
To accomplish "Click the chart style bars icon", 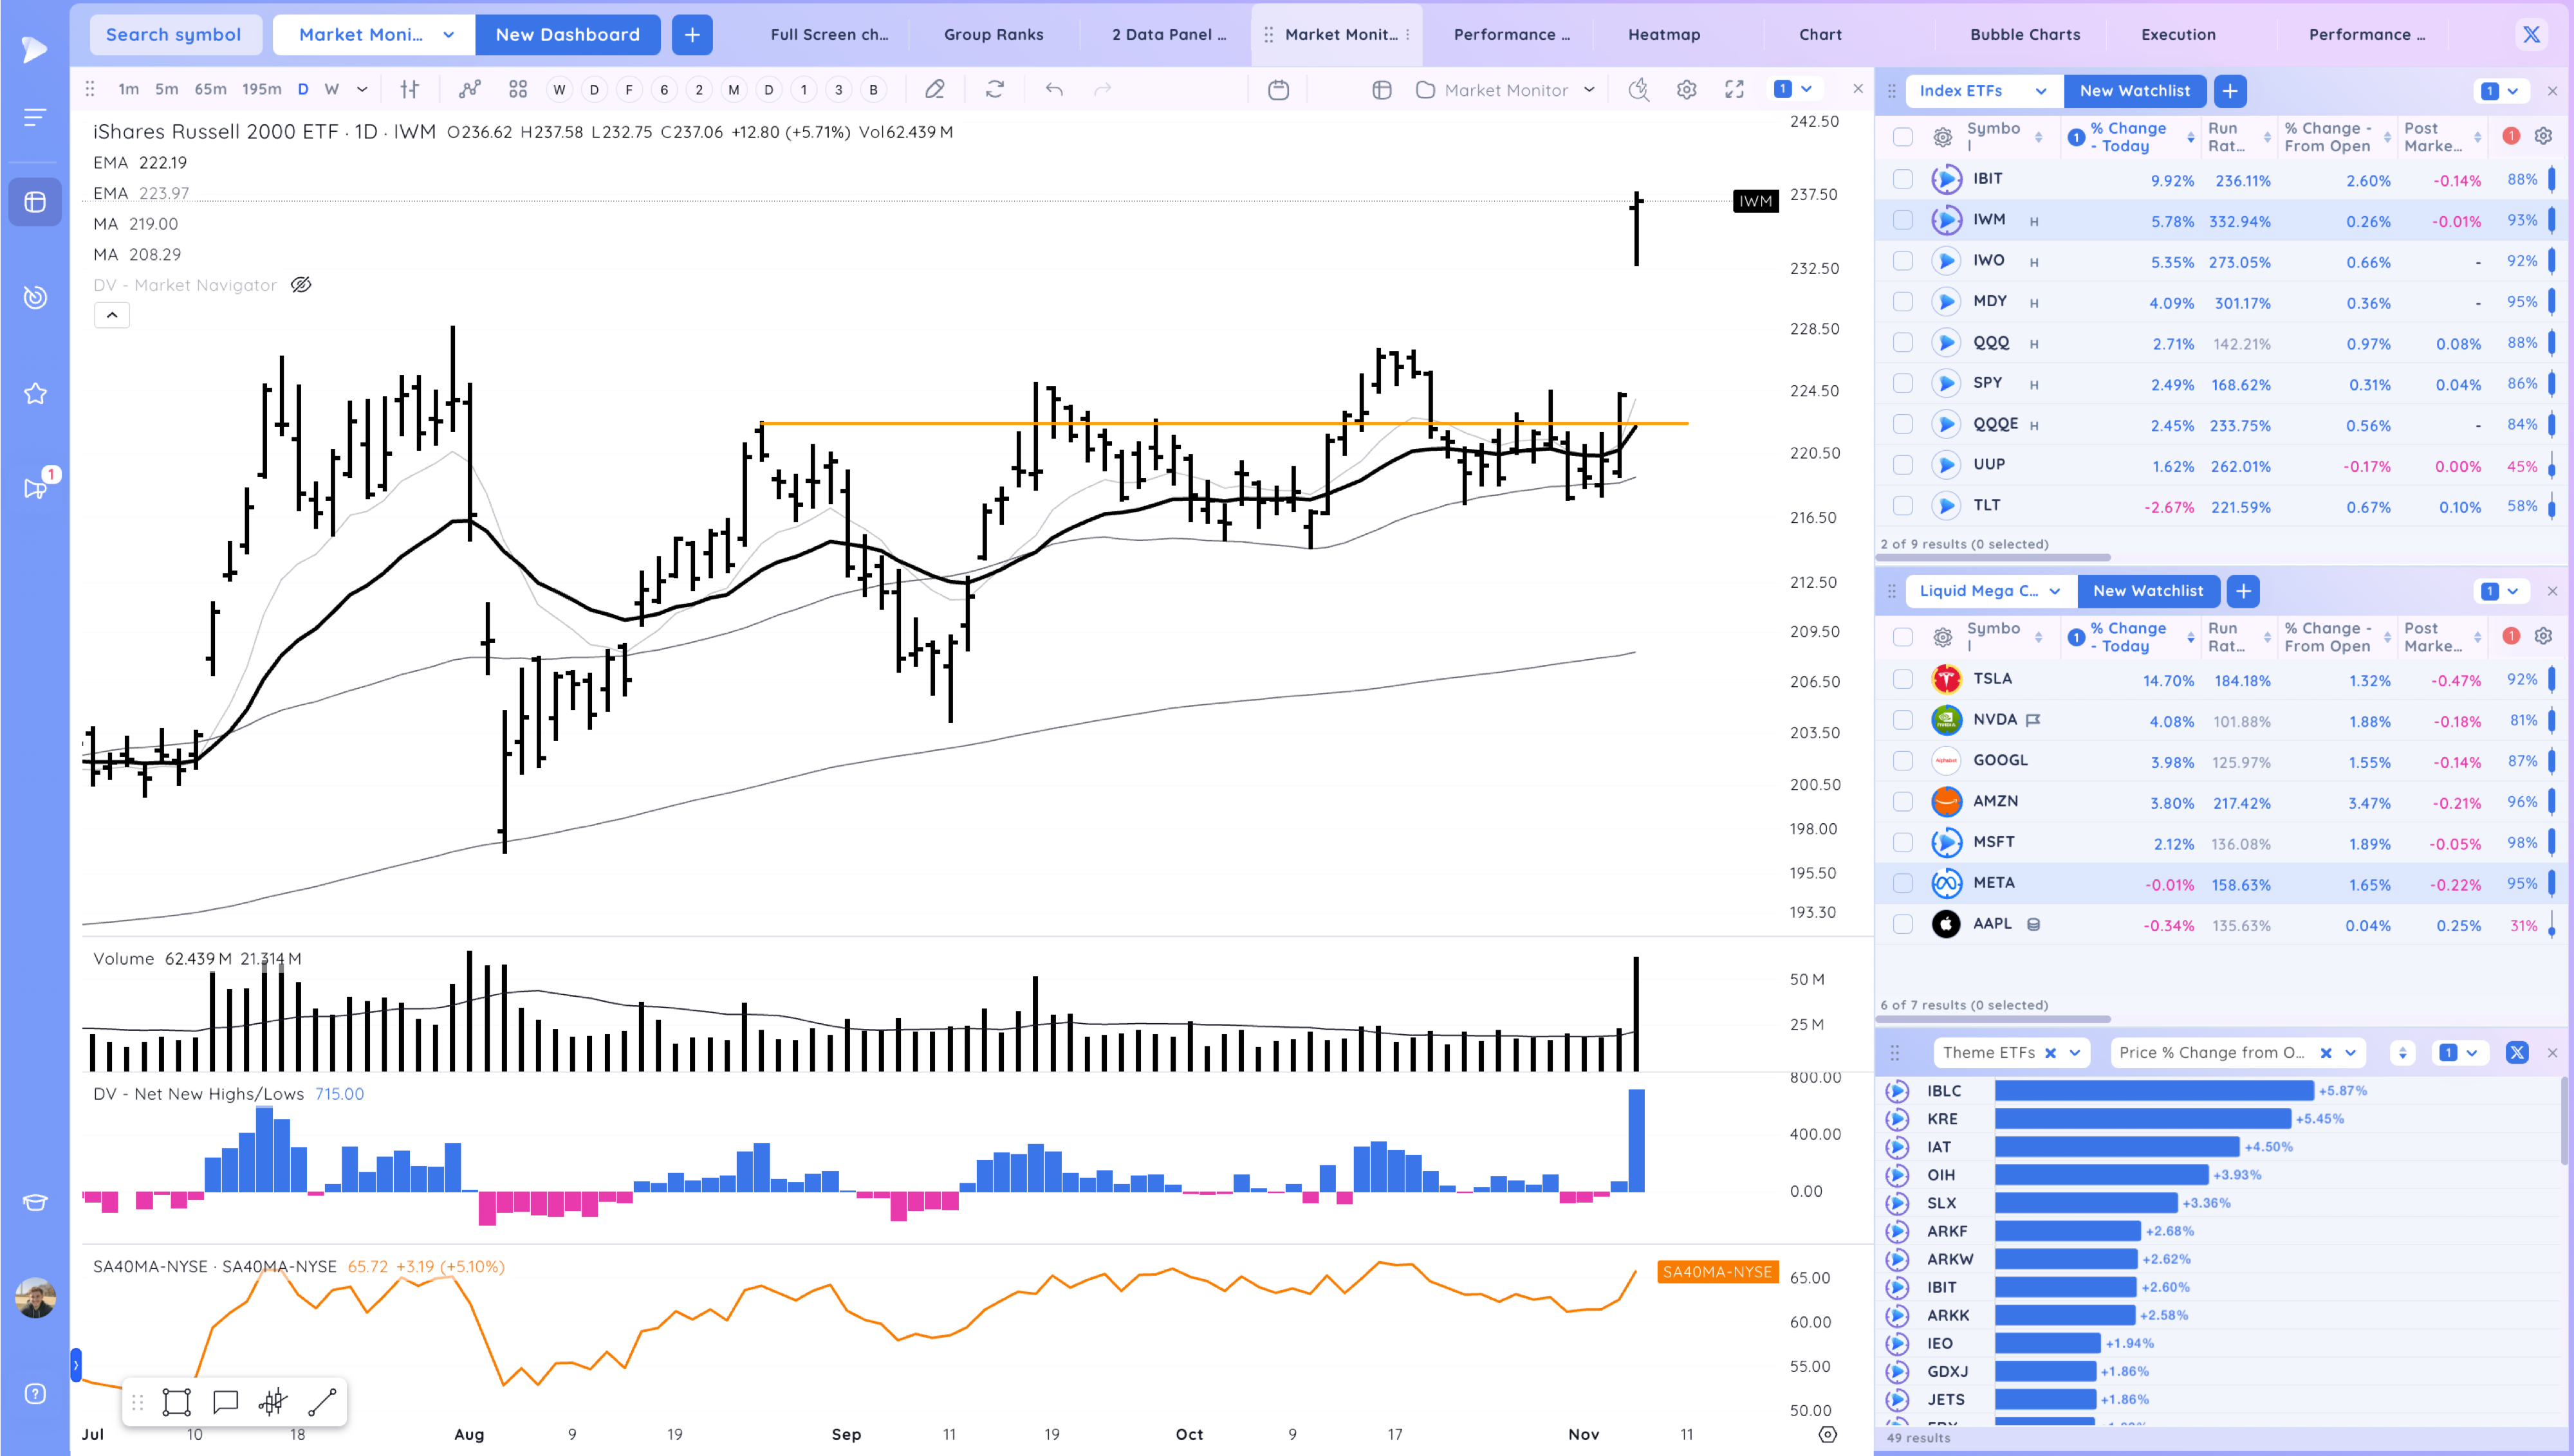I will point(409,90).
